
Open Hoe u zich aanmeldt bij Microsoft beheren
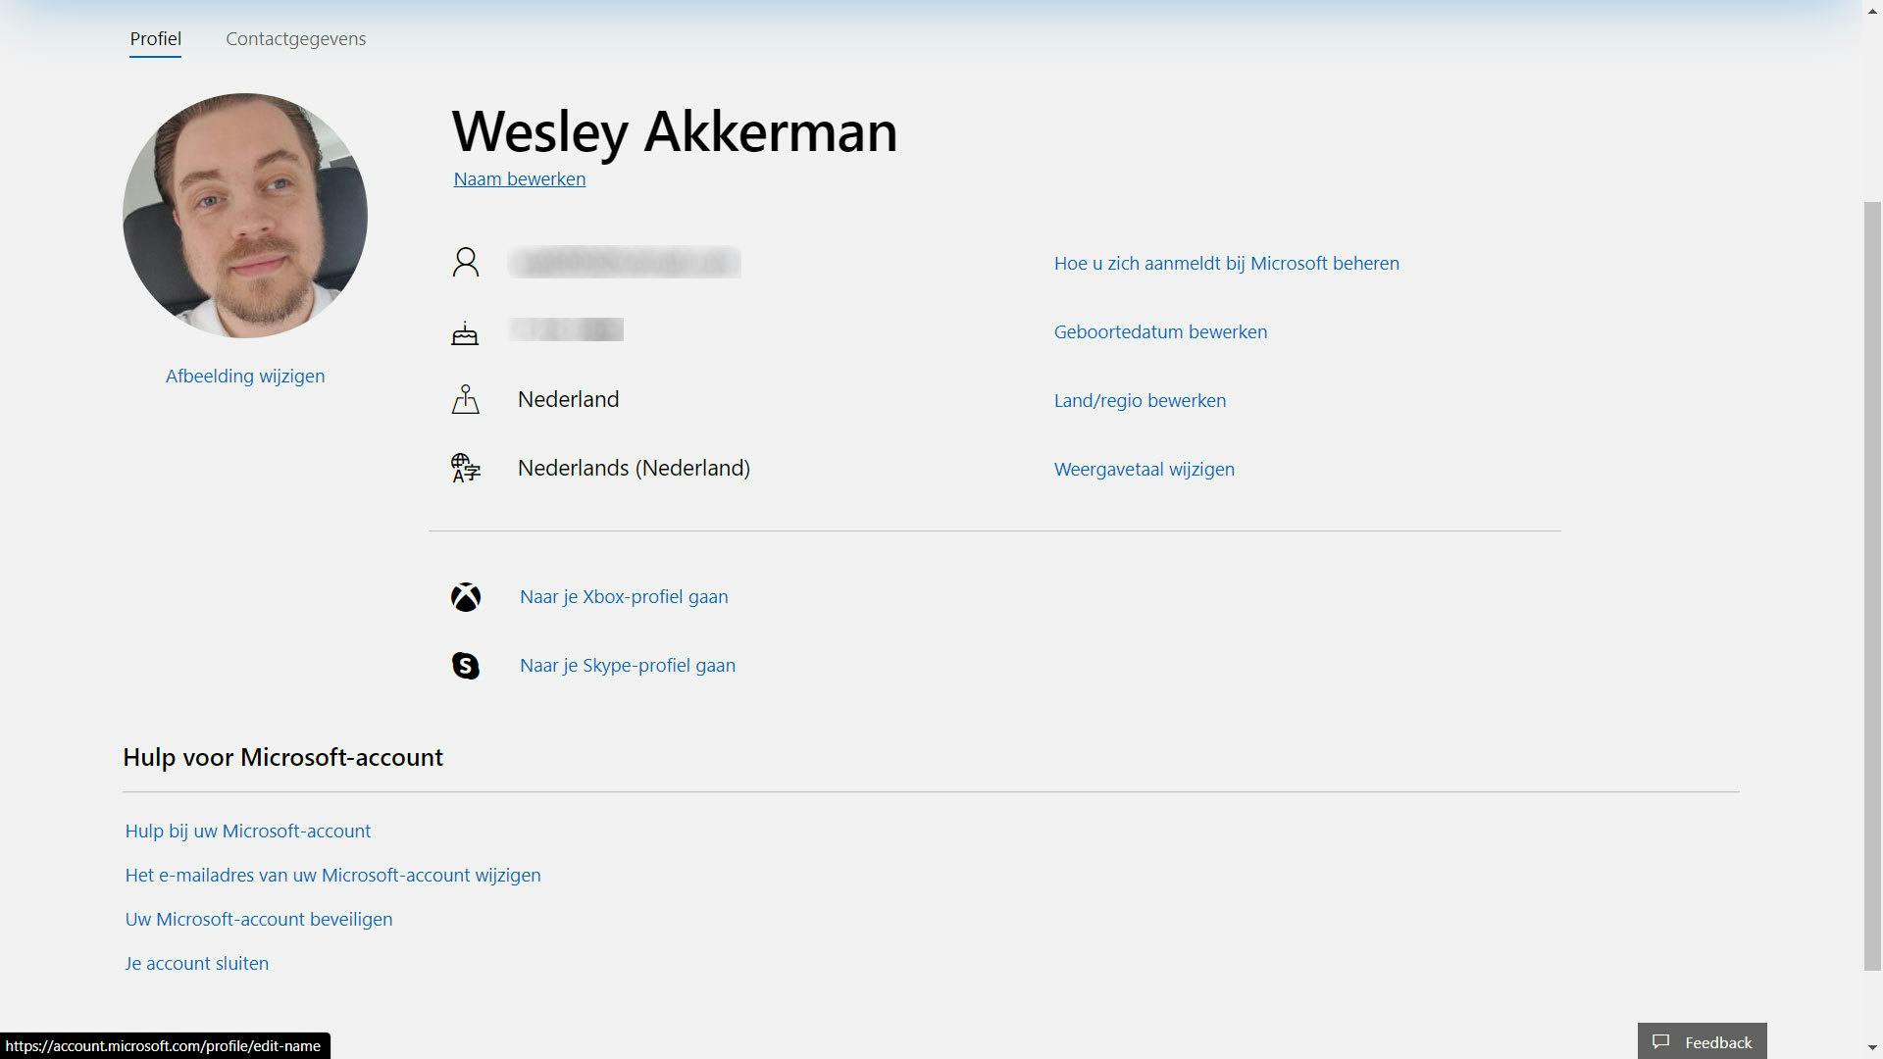[1226, 264]
